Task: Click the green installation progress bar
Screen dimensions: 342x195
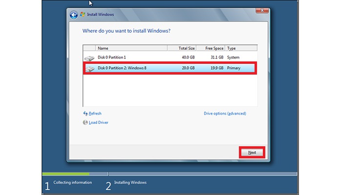Action: point(65,174)
